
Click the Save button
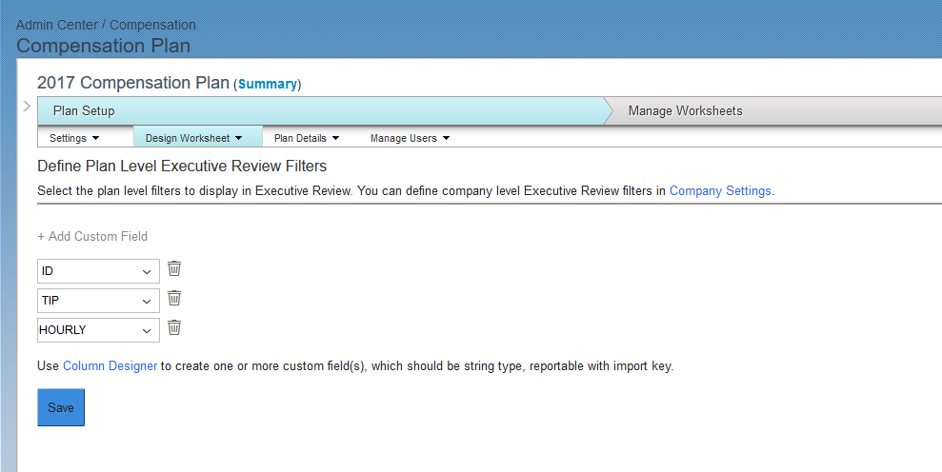point(61,407)
